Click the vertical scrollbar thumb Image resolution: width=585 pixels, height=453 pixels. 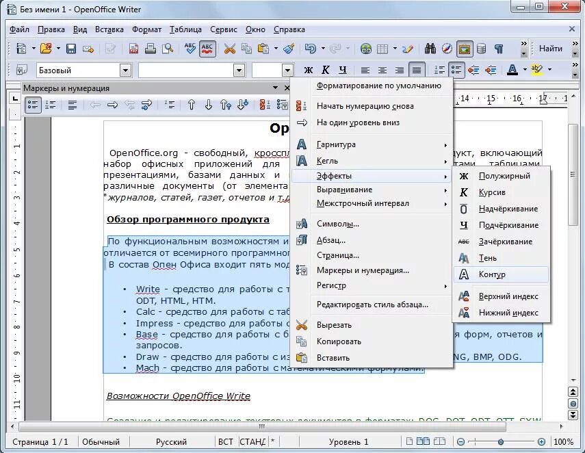click(x=573, y=174)
